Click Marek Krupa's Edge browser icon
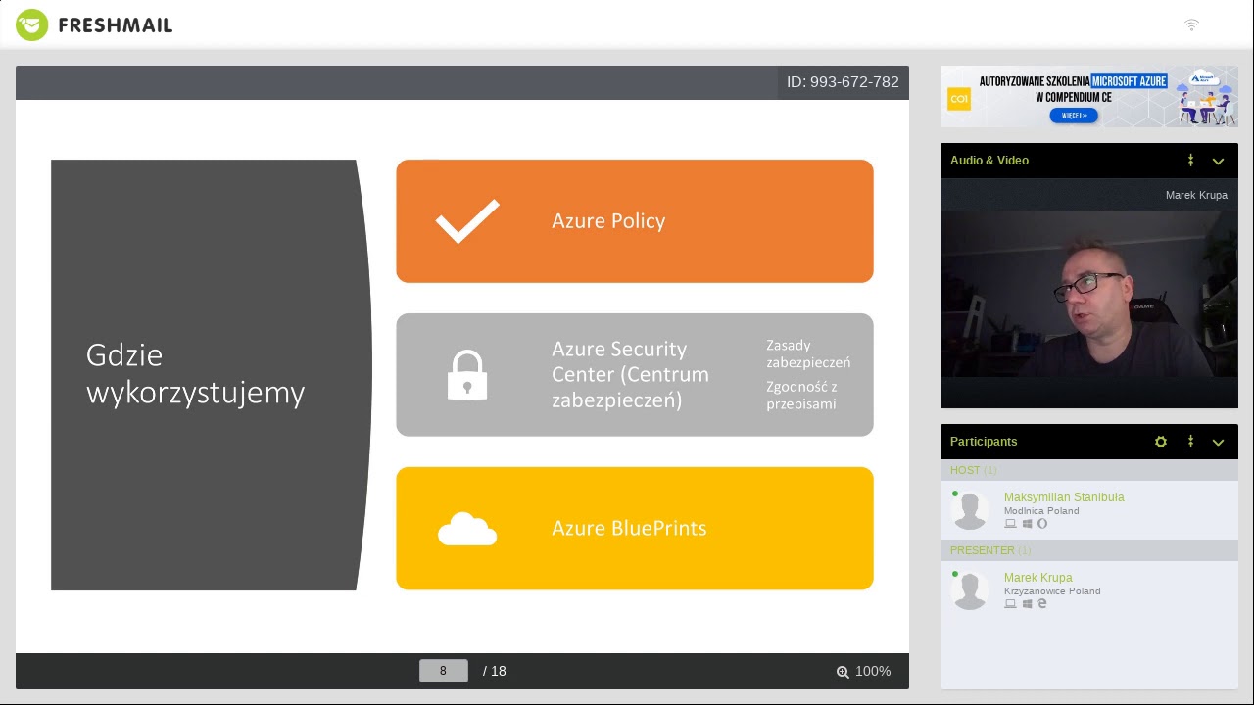 [x=1042, y=604]
